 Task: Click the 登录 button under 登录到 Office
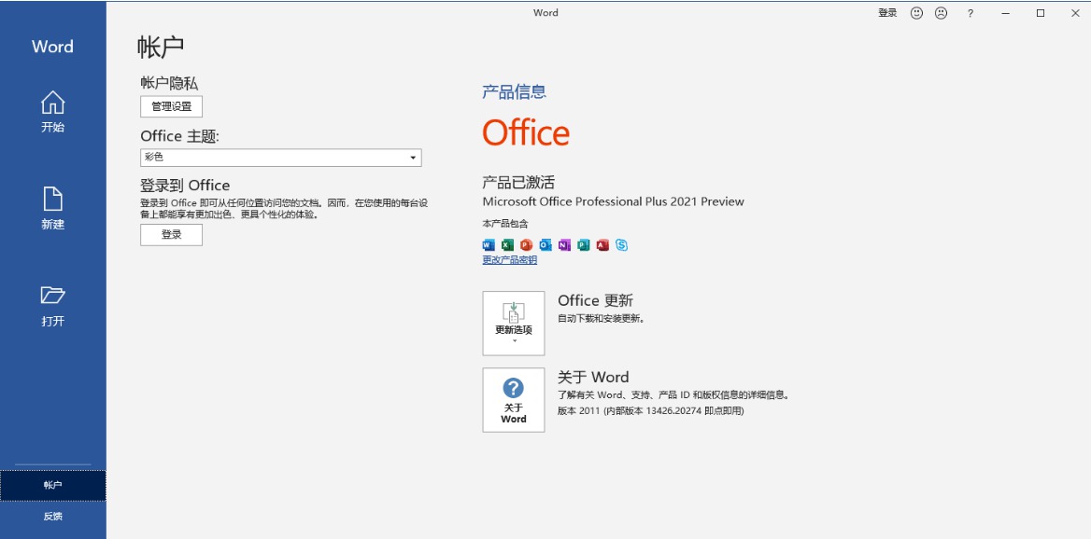pos(171,235)
